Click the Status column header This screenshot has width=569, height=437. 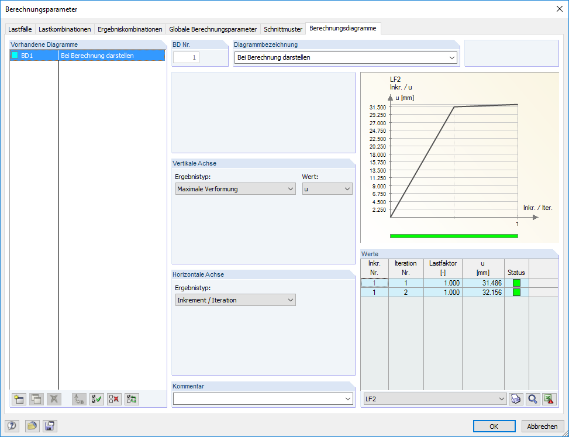coord(516,269)
